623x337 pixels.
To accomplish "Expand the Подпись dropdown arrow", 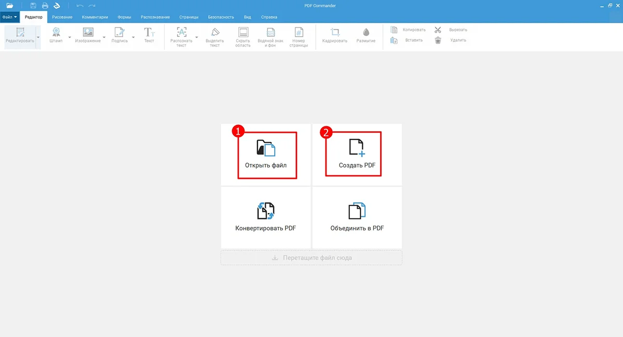I will (x=133, y=37).
